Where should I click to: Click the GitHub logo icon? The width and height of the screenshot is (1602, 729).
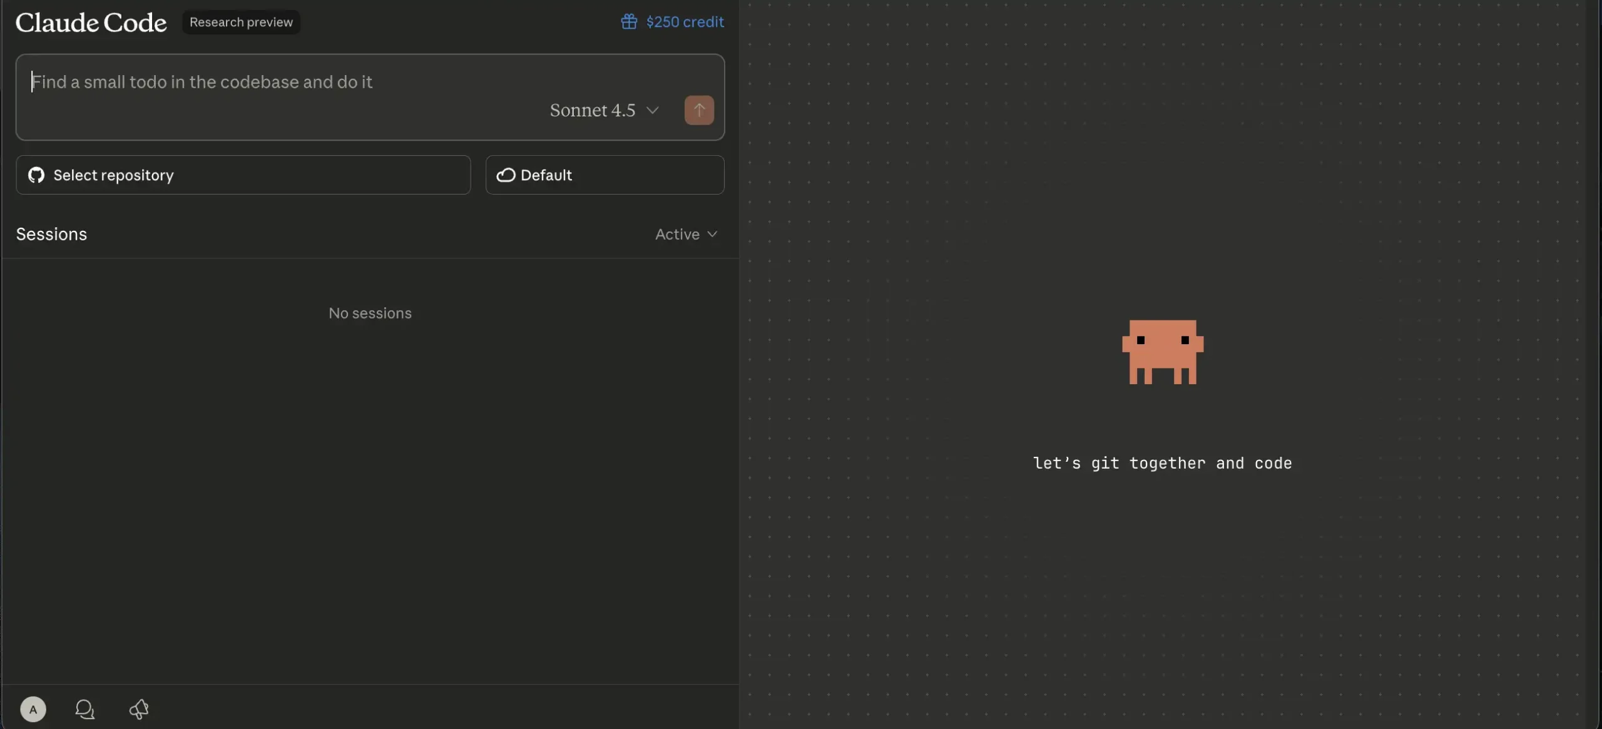[x=36, y=175]
